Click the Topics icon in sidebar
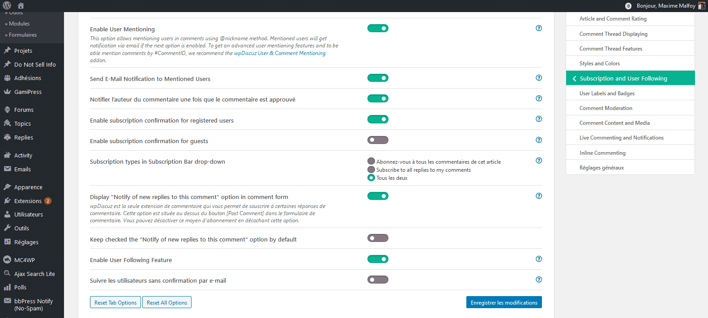708x318 pixels. tap(7, 123)
